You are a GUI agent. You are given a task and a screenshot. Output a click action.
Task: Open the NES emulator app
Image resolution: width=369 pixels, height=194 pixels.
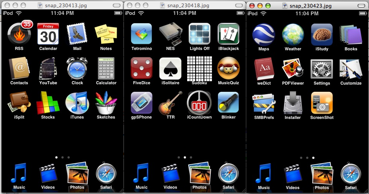tap(171, 34)
